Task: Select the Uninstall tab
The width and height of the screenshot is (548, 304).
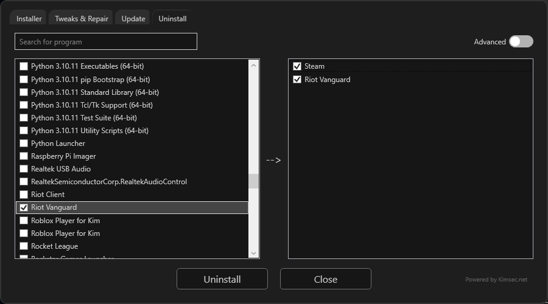Action: click(x=172, y=19)
